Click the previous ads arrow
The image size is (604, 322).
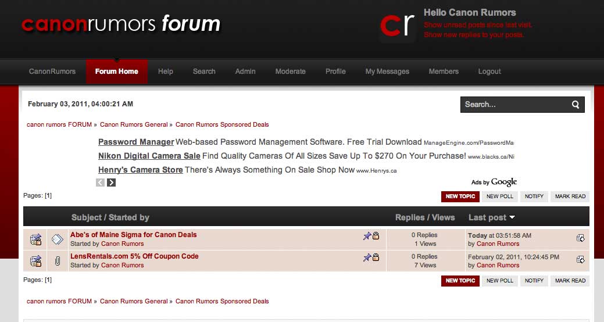[100, 183]
